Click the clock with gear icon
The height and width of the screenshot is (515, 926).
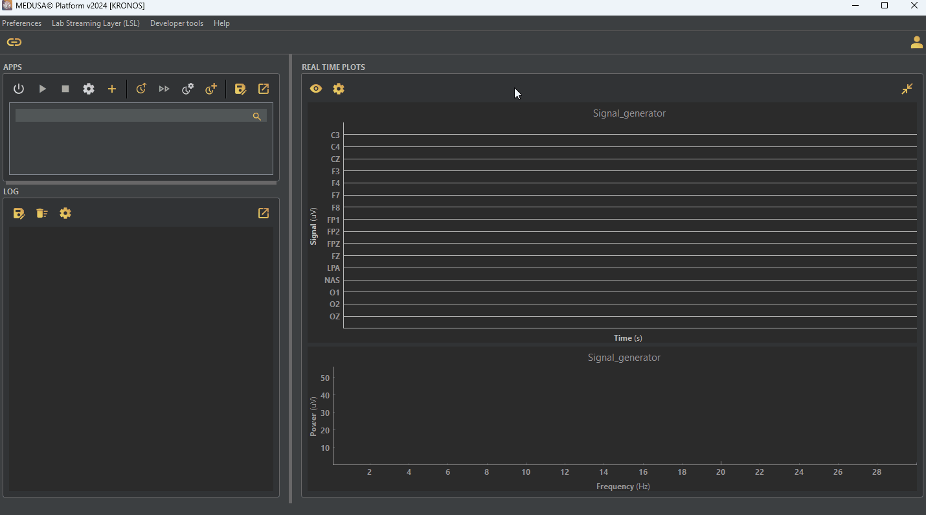[188, 89]
